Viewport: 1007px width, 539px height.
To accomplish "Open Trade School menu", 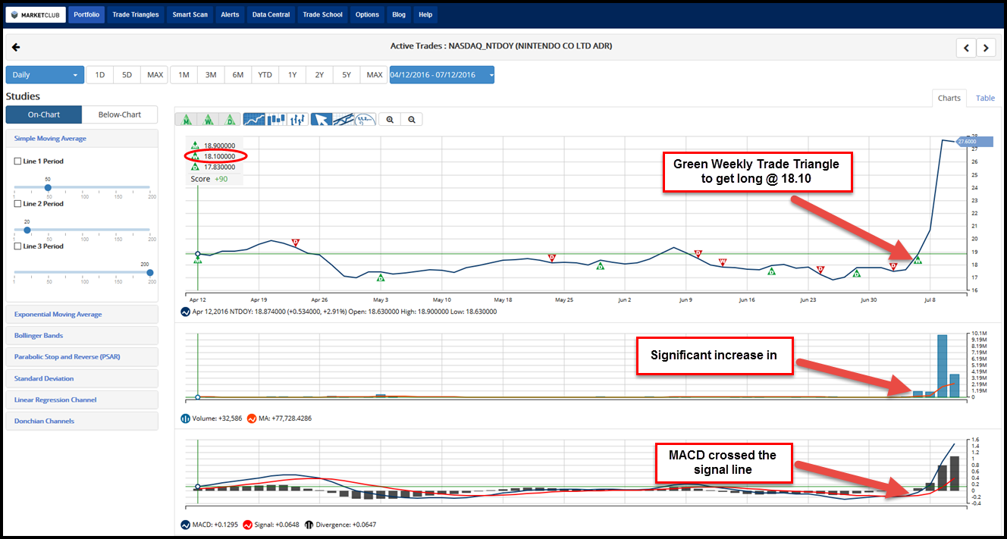I will click(322, 14).
